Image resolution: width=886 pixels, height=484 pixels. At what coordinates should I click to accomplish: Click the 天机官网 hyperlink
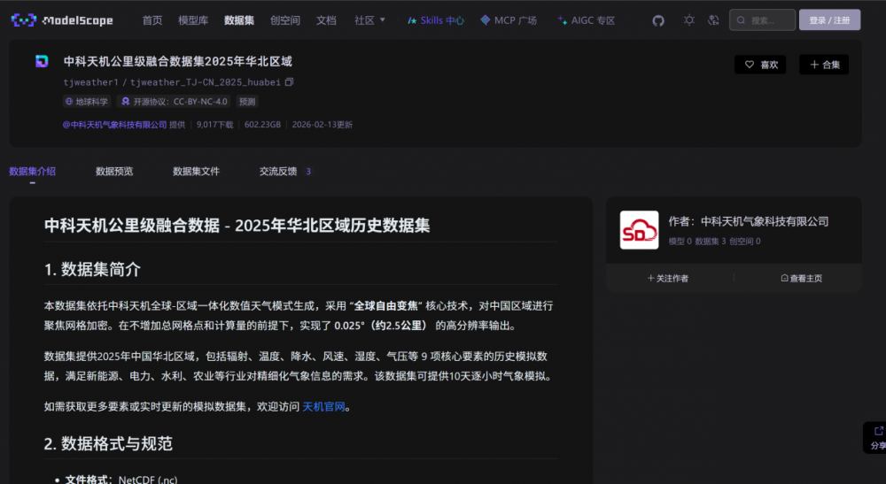pyautogui.click(x=325, y=407)
